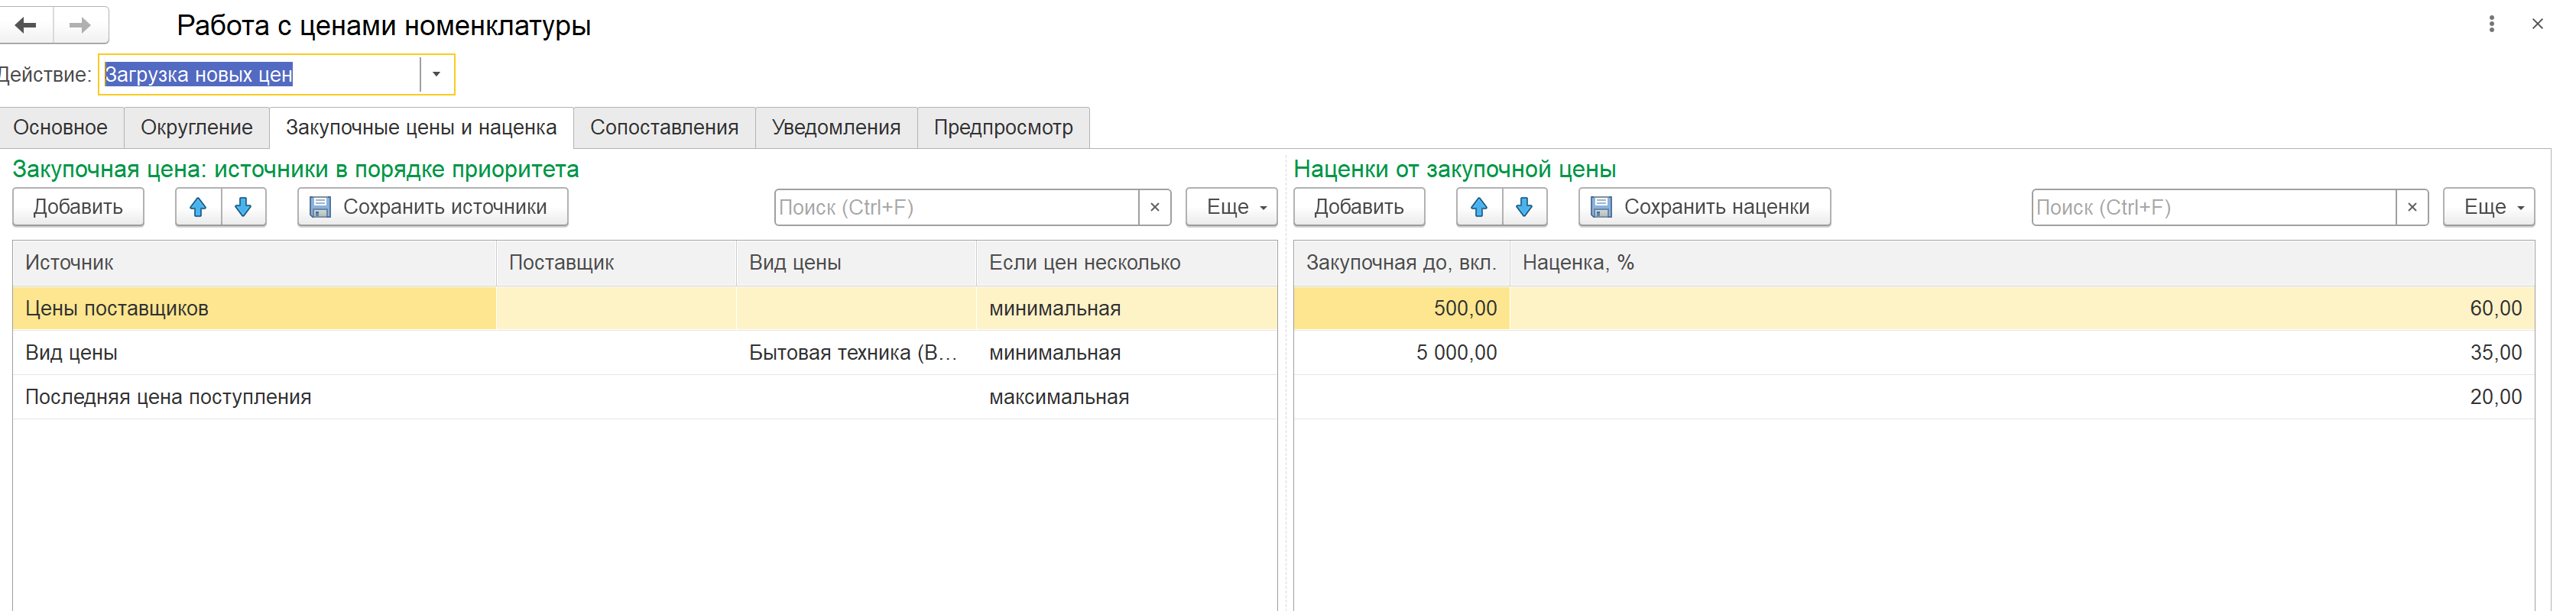
Task: Click the Если цен несколько column header
Action: click(x=1126, y=263)
